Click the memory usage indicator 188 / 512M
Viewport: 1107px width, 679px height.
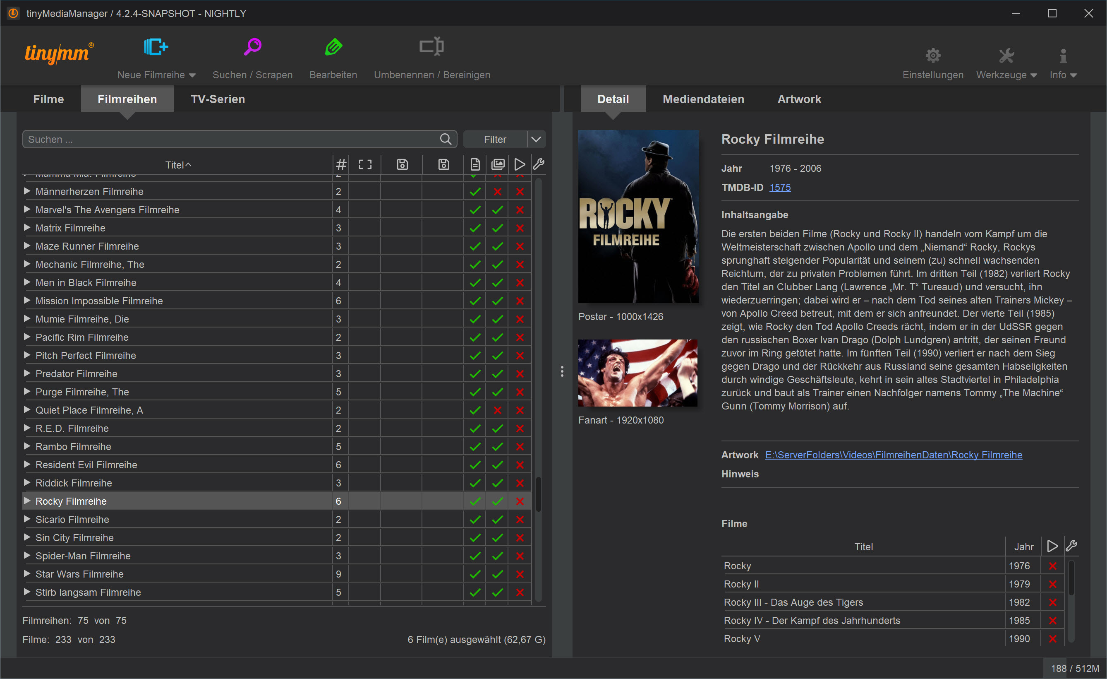point(1075,669)
